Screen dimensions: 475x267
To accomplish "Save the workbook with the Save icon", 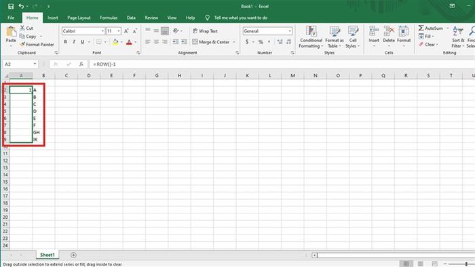I will 11,6.
